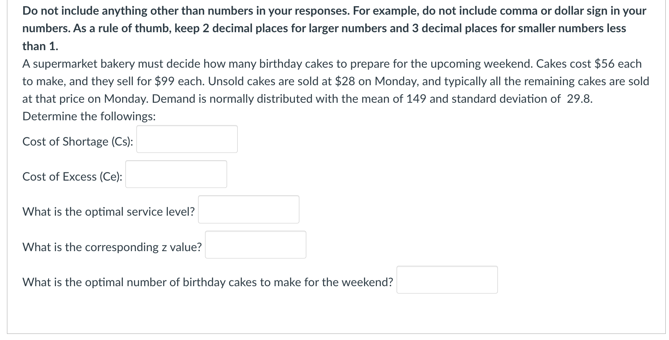Click the corresponding z value input box

(255, 244)
